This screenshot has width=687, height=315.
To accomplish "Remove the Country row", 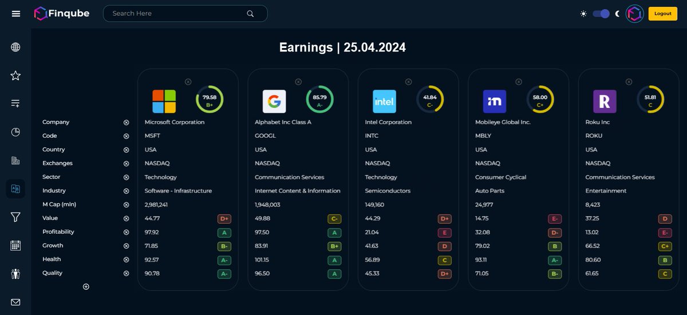I will [x=127, y=150].
